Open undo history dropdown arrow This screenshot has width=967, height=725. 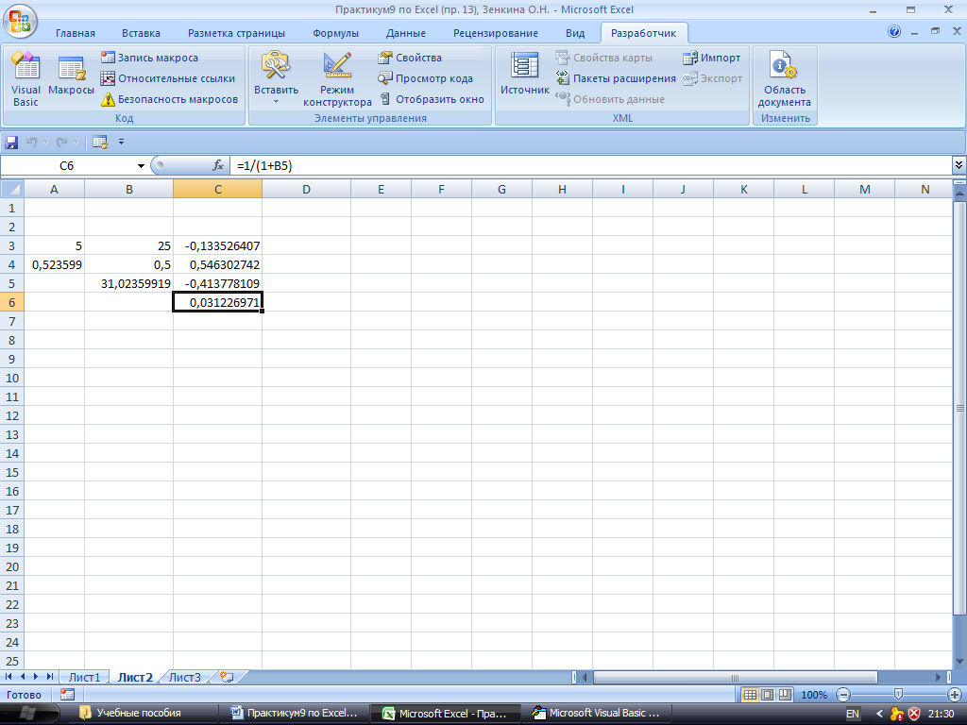(x=45, y=143)
